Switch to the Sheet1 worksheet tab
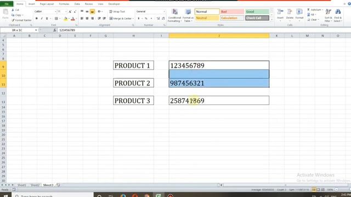The width and height of the screenshot is (351, 197). tap(22, 185)
